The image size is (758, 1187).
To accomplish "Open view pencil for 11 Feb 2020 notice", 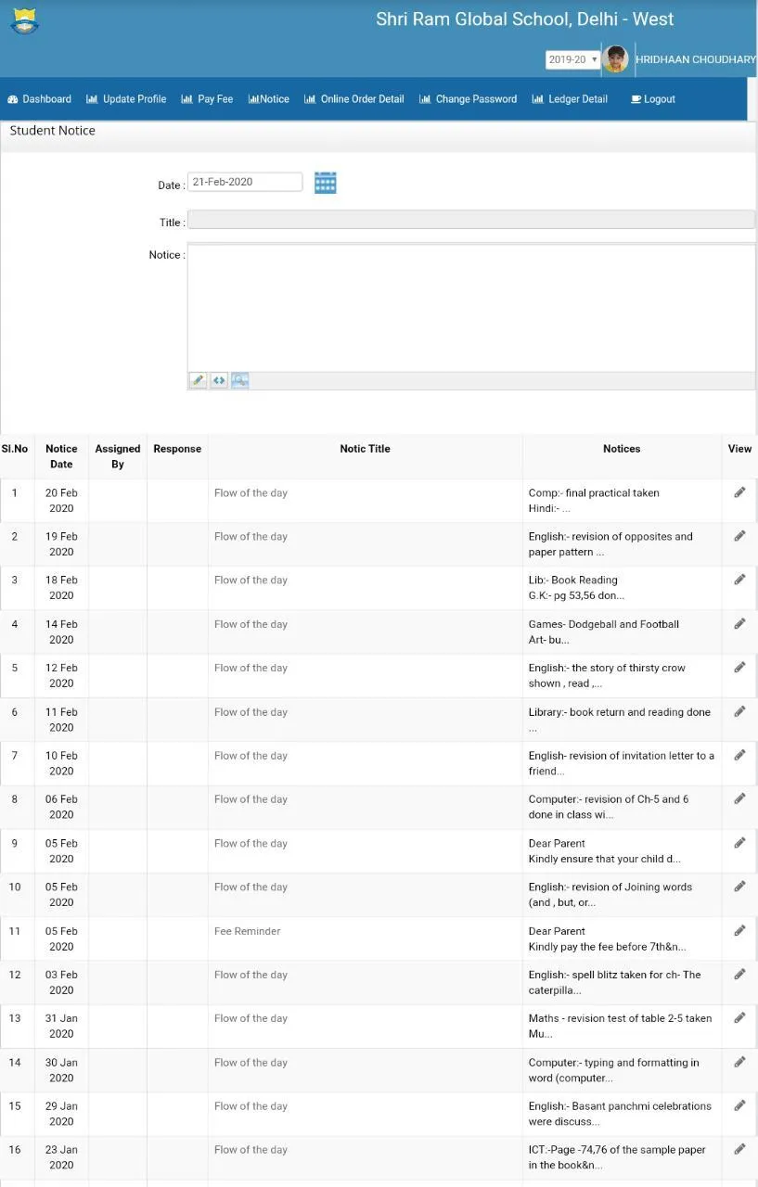I will coord(739,711).
